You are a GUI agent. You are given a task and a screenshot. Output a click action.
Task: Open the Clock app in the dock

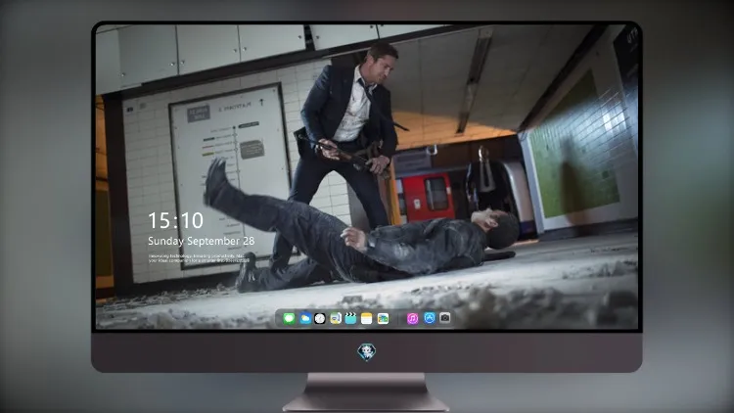(320, 319)
